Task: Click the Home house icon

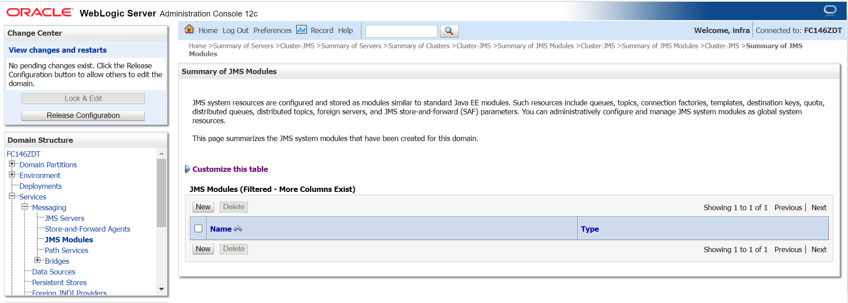Action: [189, 29]
